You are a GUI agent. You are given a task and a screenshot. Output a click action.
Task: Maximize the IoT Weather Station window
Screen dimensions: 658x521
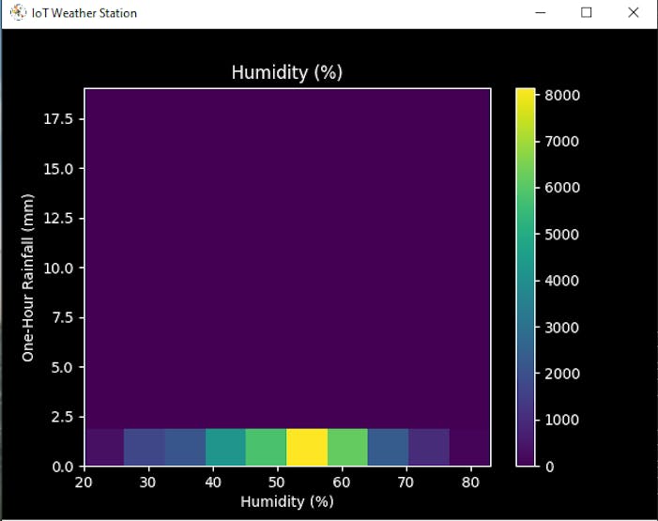[587, 12]
